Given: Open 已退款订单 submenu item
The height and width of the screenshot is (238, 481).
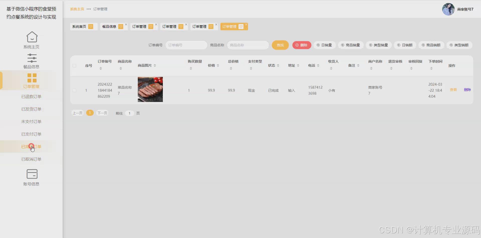Looking at the screenshot, I should tap(31, 96).
